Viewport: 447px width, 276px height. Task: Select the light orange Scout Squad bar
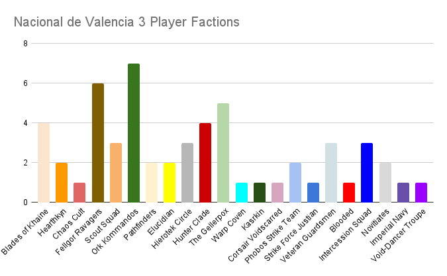point(116,172)
